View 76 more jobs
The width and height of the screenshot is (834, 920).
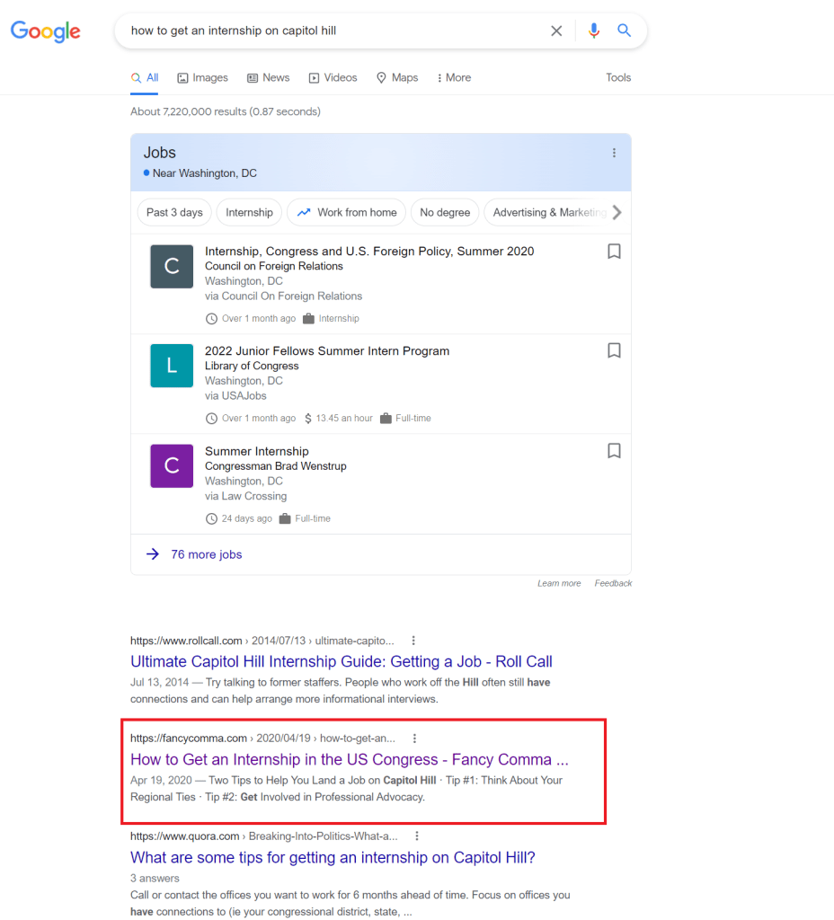pyautogui.click(x=205, y=554)
